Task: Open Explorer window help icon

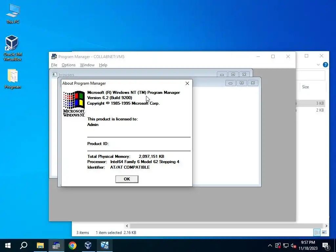Action: 325,65
